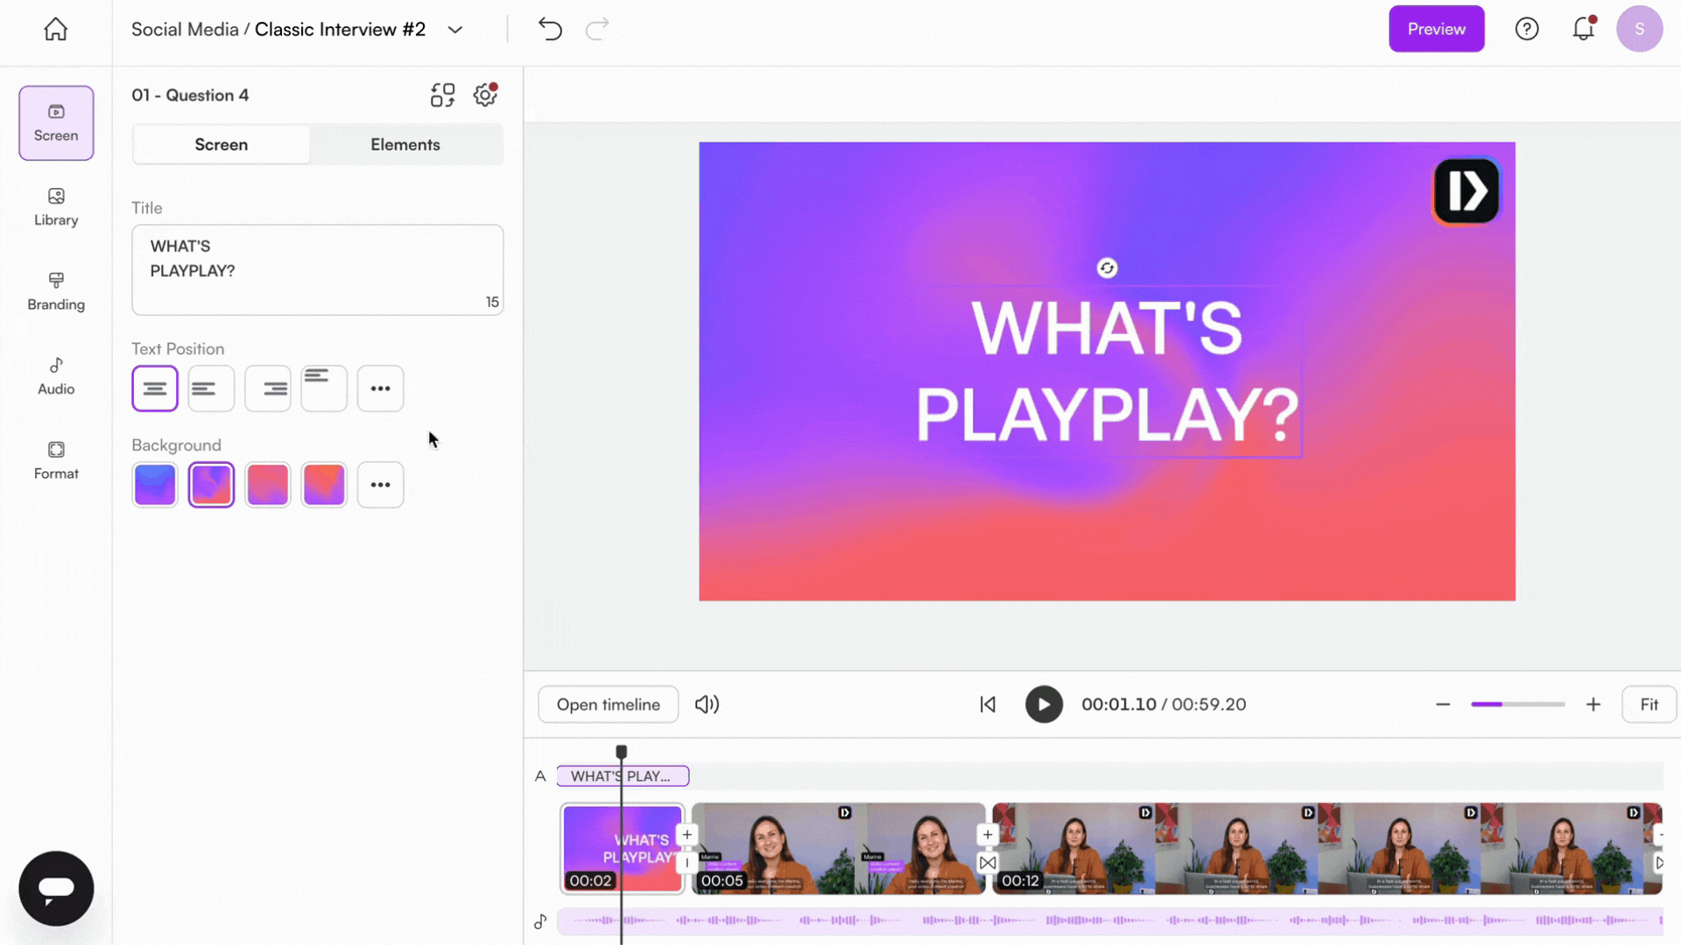
Task: Open screen settings gear icon
Action: [x=485, y=94]
